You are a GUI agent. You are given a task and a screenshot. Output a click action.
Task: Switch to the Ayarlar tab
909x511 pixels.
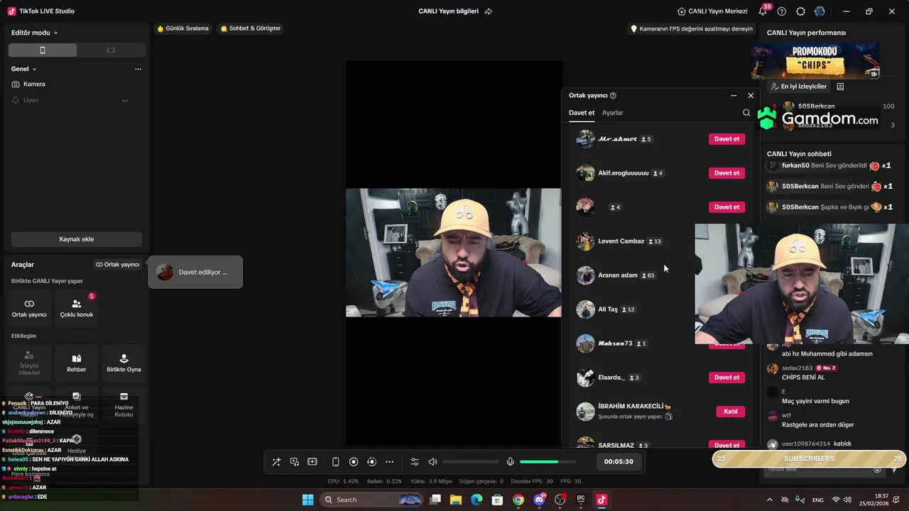click(x=612, y=113)
